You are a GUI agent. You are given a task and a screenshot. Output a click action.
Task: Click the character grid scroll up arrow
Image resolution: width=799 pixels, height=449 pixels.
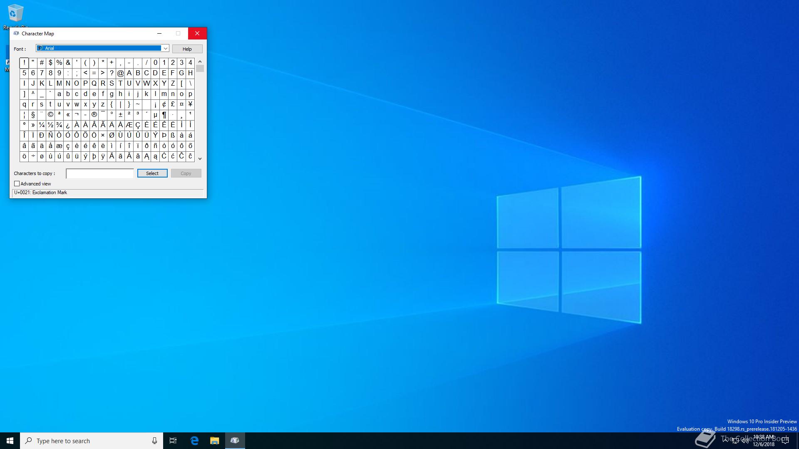pos(200,62)
